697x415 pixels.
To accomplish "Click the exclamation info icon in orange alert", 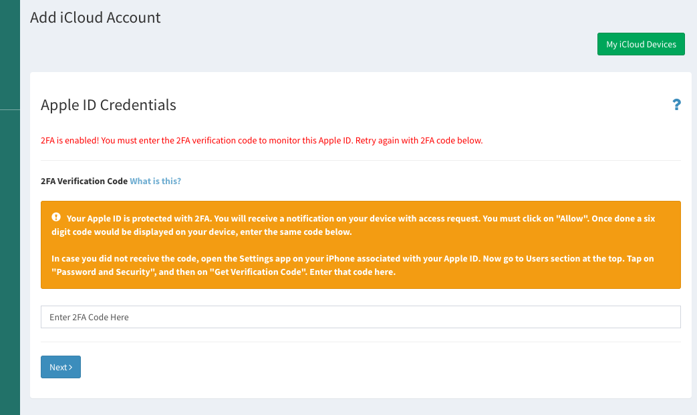I will 56,218.
